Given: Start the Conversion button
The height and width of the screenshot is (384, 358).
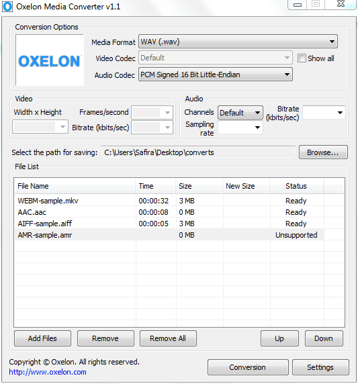Looking at the screenshot, I should (x=248, y=367).
